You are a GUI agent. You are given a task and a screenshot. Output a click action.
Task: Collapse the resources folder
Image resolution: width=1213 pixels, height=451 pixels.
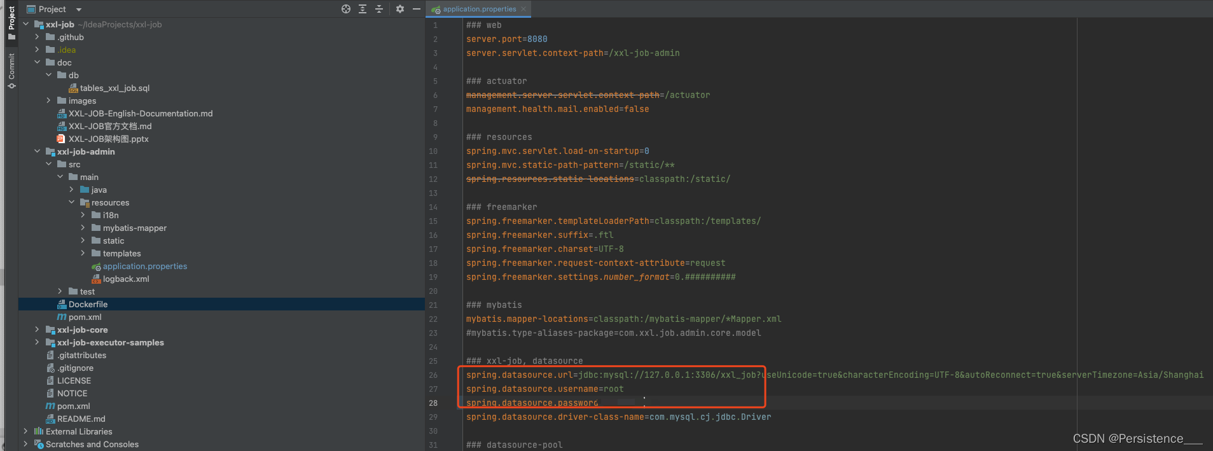72,202
